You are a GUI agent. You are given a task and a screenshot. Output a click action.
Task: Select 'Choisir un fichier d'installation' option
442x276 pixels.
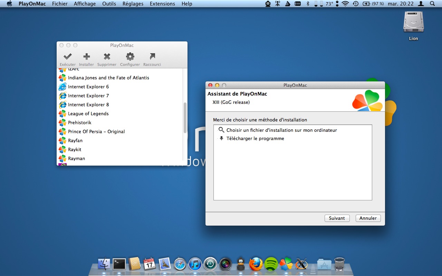[281, 130]
